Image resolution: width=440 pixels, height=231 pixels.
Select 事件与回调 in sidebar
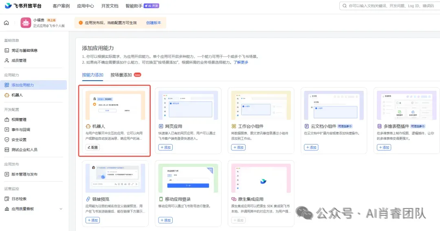tap(21, 130)
